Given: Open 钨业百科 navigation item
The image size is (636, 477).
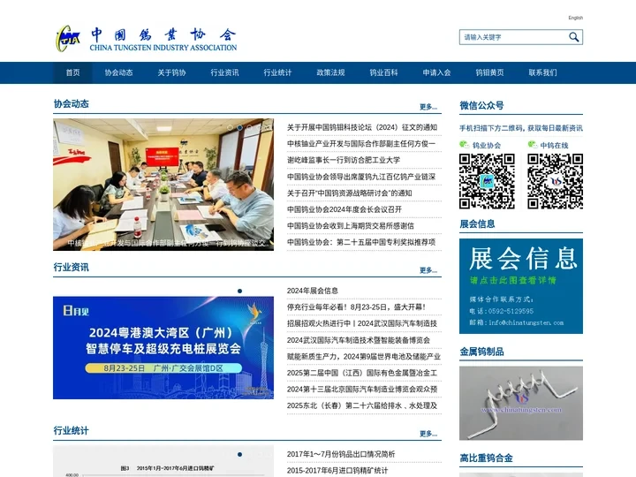Looking at the screenshot, I should (x=383, y=72).
